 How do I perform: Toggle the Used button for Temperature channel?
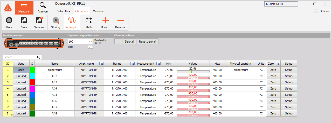[x=21, y=70]
